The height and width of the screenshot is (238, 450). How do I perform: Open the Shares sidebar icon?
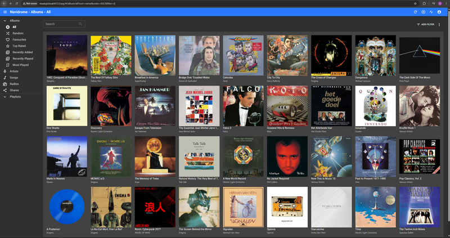click(x=5, y=90)
